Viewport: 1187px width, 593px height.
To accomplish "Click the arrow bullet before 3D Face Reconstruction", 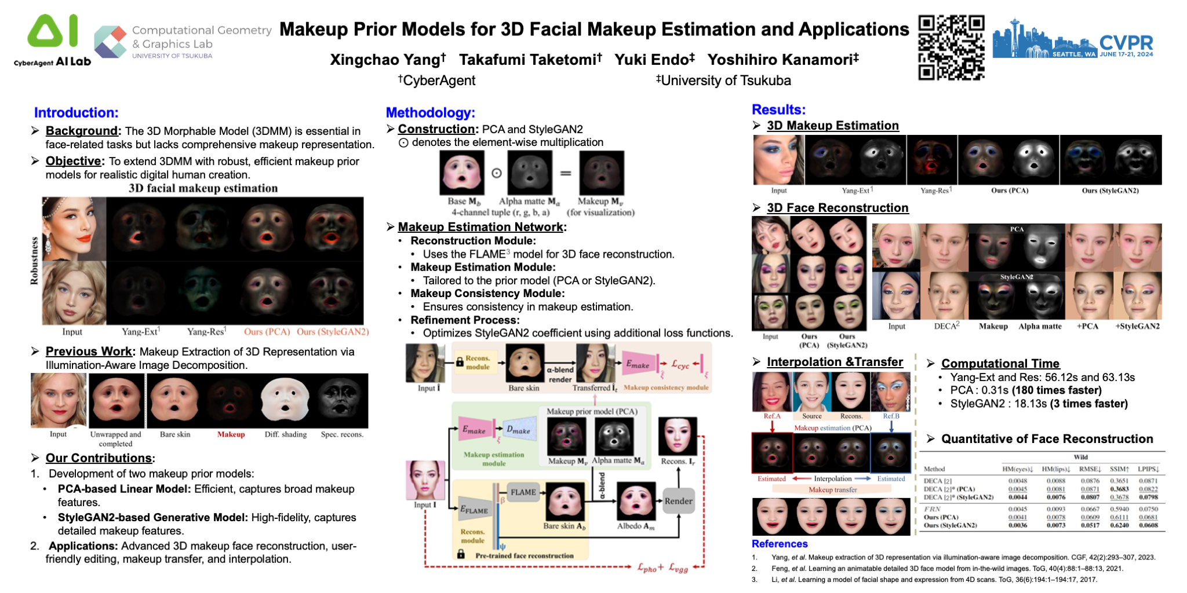I will tap(756, 208).
